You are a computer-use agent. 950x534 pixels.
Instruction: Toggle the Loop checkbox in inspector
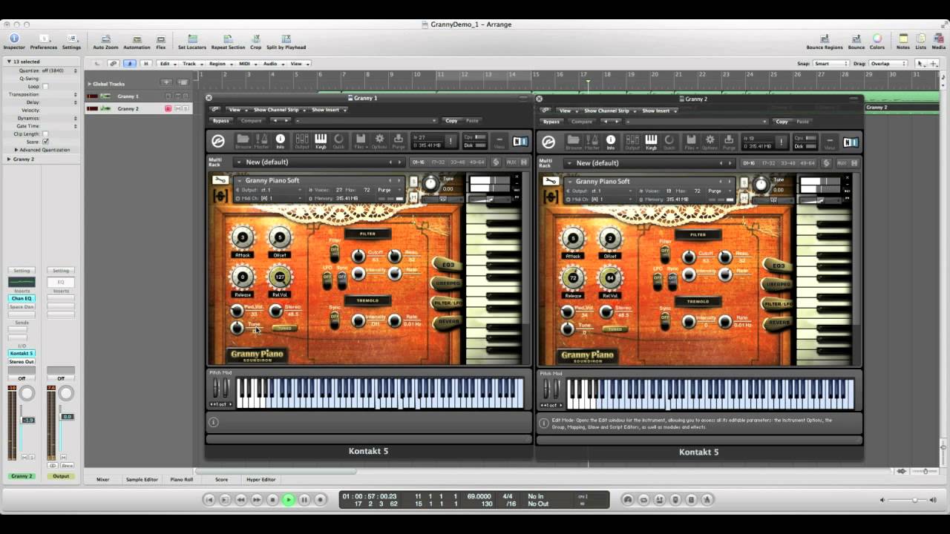tap(45, 87)
